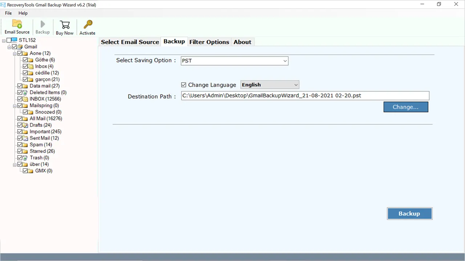Select the Sent Mail folder icon
This screenshot has height=261, width=465.
click(x=25, y=138)
